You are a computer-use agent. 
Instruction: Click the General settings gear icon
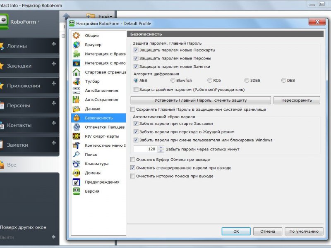(76, 36)
